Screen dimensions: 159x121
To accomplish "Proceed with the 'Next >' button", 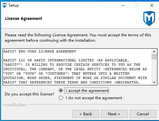I will pyautogui.click(x=114, y=114).
